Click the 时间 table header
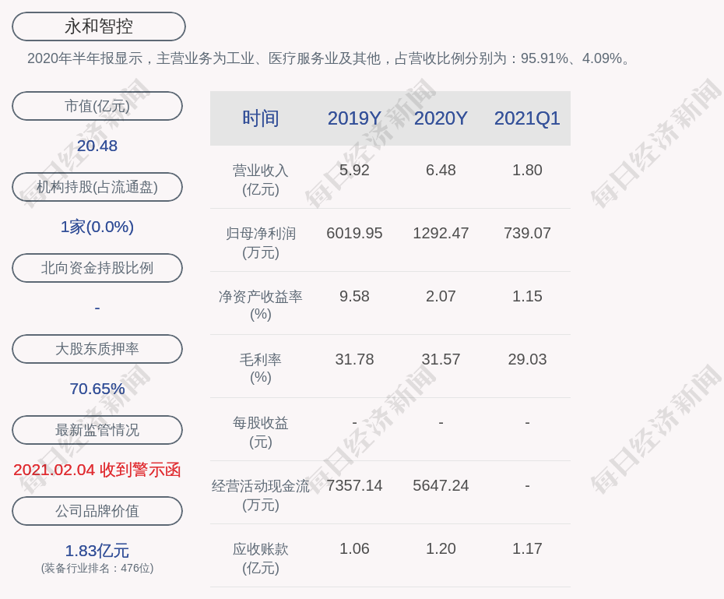 click(x=261, y=118)
